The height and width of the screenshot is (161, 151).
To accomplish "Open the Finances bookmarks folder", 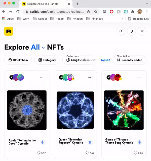I will 95,19.
